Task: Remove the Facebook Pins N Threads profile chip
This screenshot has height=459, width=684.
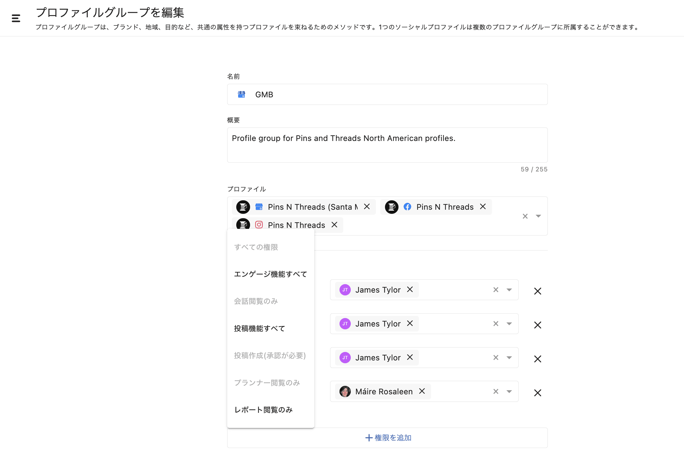Action: [x=483, y=207]
